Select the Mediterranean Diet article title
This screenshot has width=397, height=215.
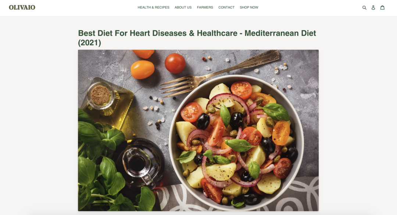click(x=197, y=38)
